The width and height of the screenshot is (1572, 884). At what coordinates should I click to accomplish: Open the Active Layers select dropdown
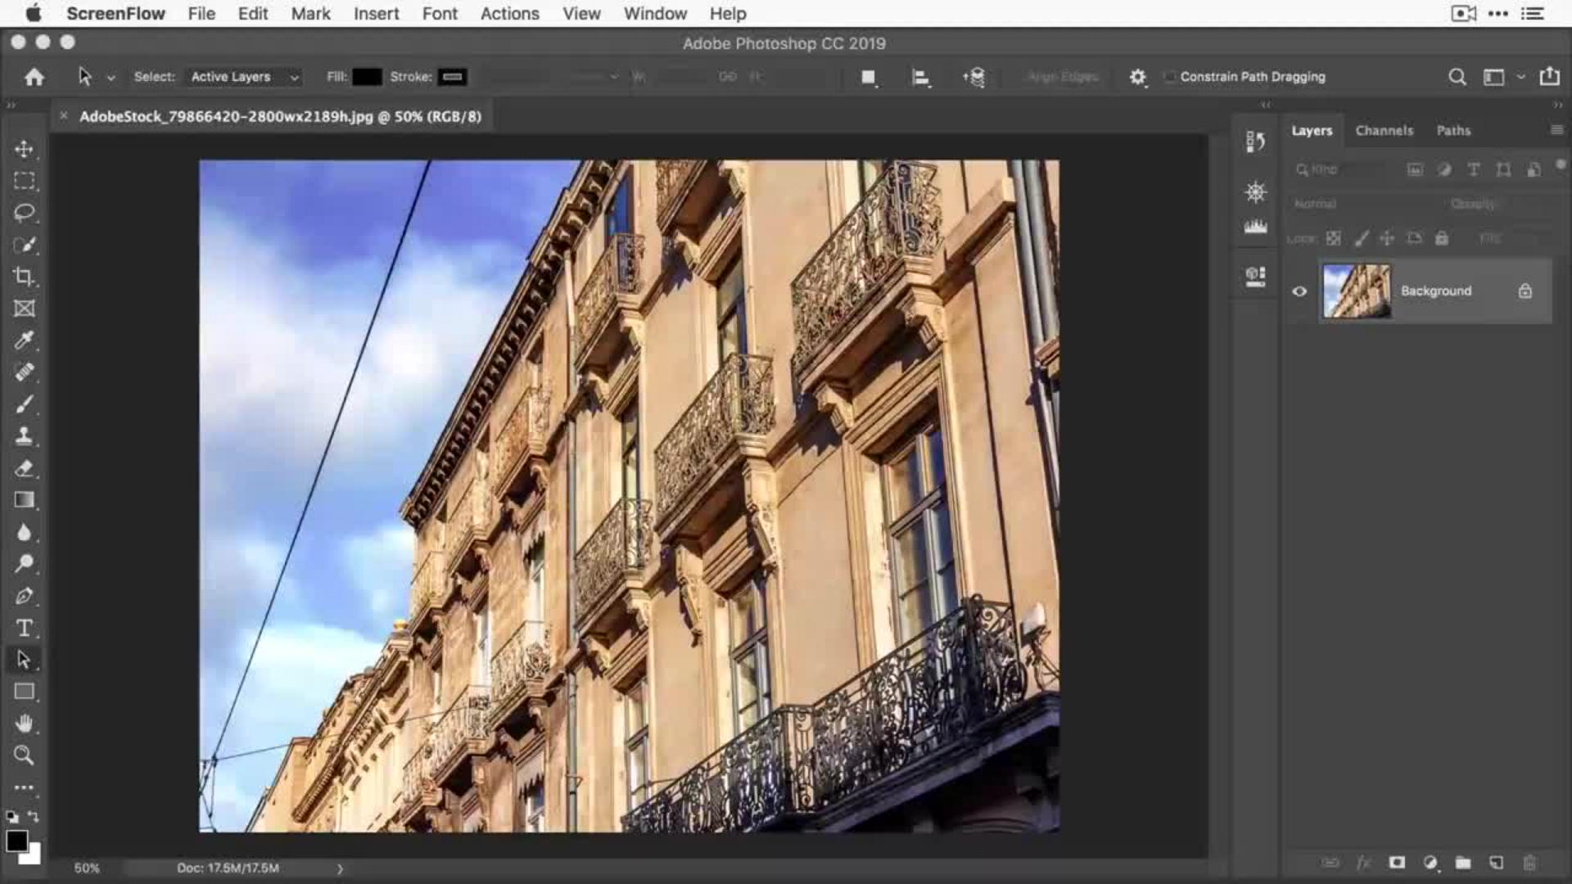(244, 77)
